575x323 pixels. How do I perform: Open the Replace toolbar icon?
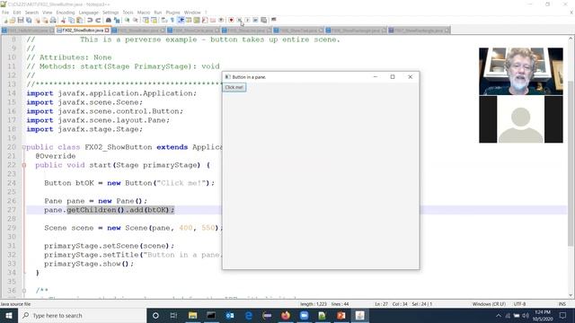(x=117, y=20)
